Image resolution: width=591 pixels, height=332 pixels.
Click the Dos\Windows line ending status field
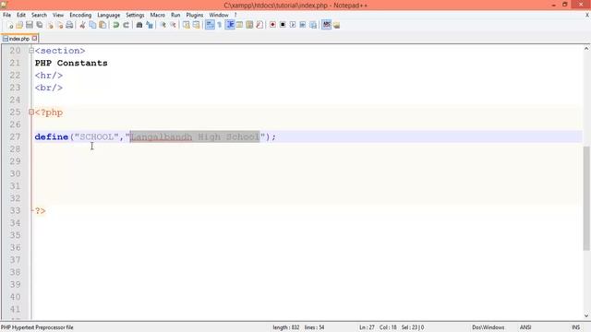488,327
